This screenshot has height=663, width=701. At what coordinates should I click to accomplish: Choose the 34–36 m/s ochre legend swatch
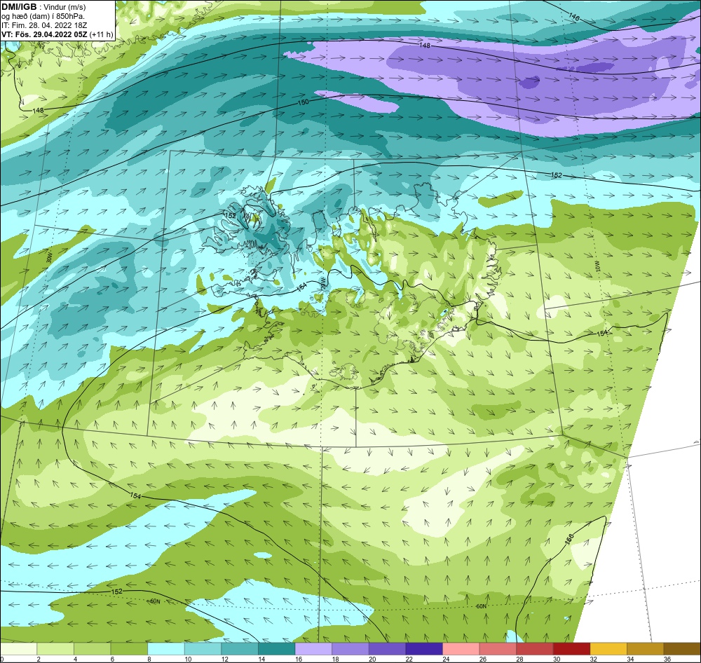pyautogui.click(x=646, y=649)
